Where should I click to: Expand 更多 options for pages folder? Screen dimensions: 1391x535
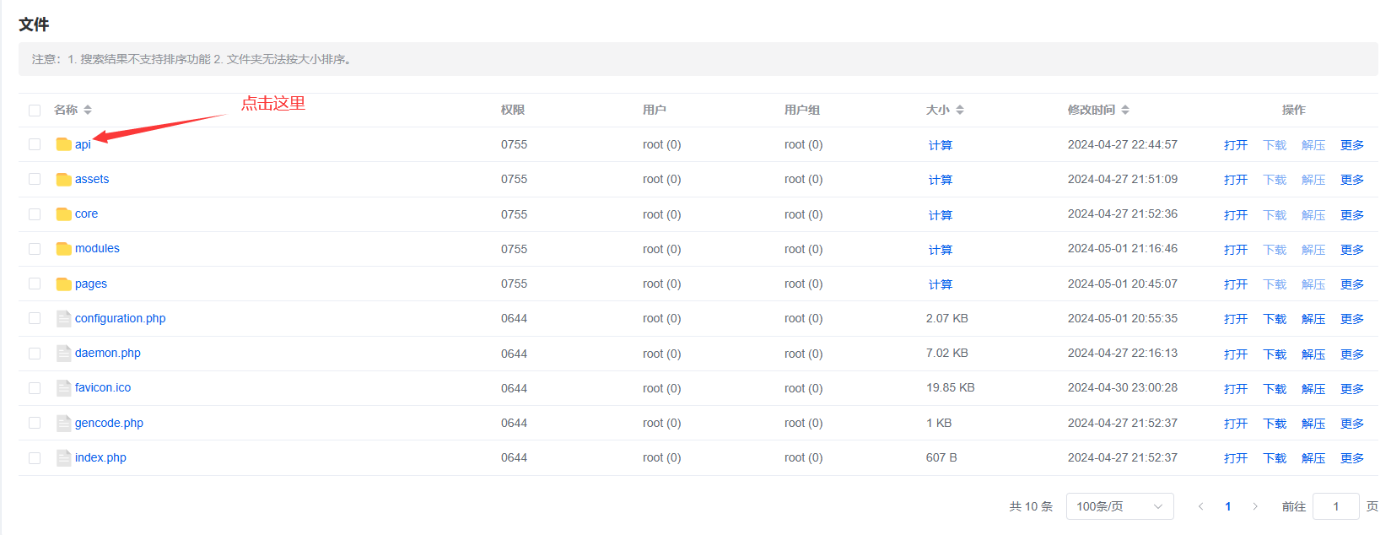[x=1351, y=284]
